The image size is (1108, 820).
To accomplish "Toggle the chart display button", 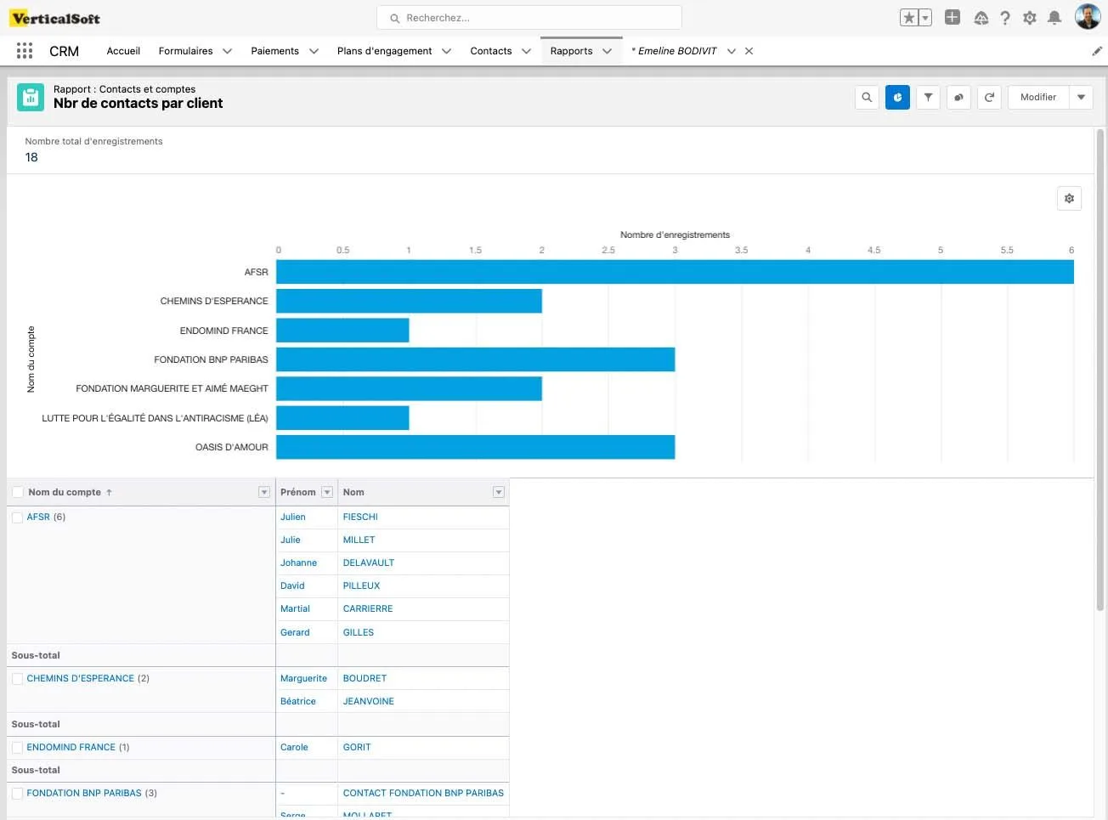I will [897, 98].
